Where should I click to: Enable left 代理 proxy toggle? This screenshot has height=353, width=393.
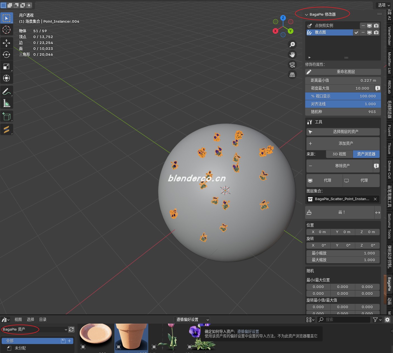325,181
